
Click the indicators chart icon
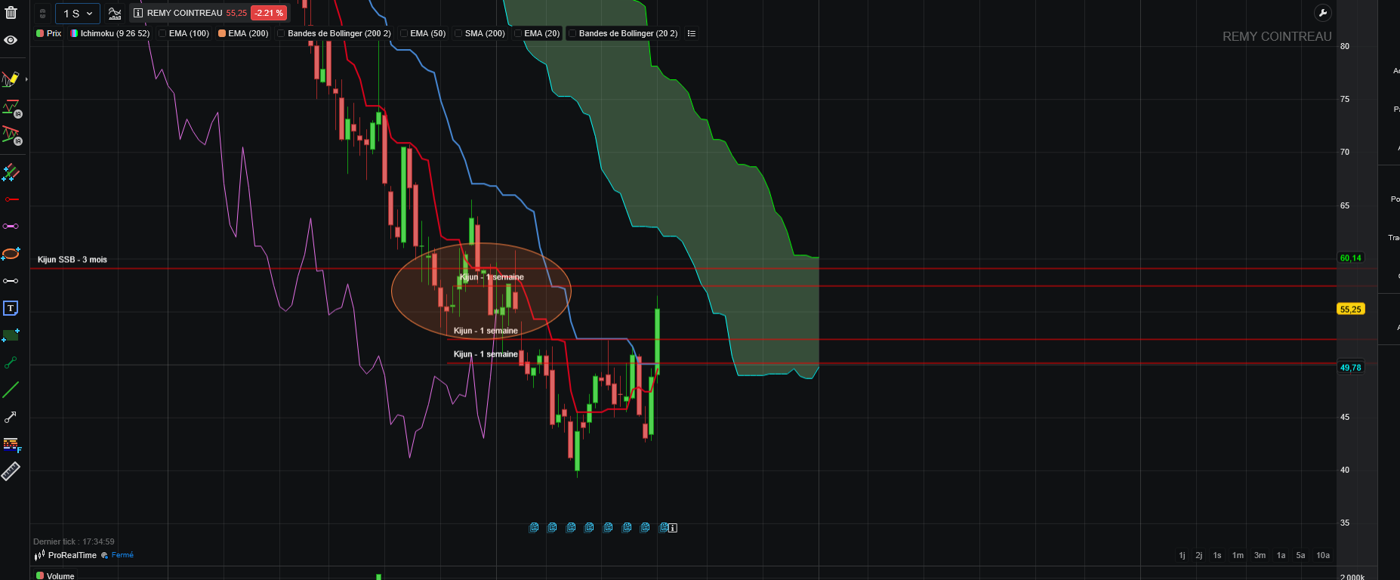coord(114,13)
